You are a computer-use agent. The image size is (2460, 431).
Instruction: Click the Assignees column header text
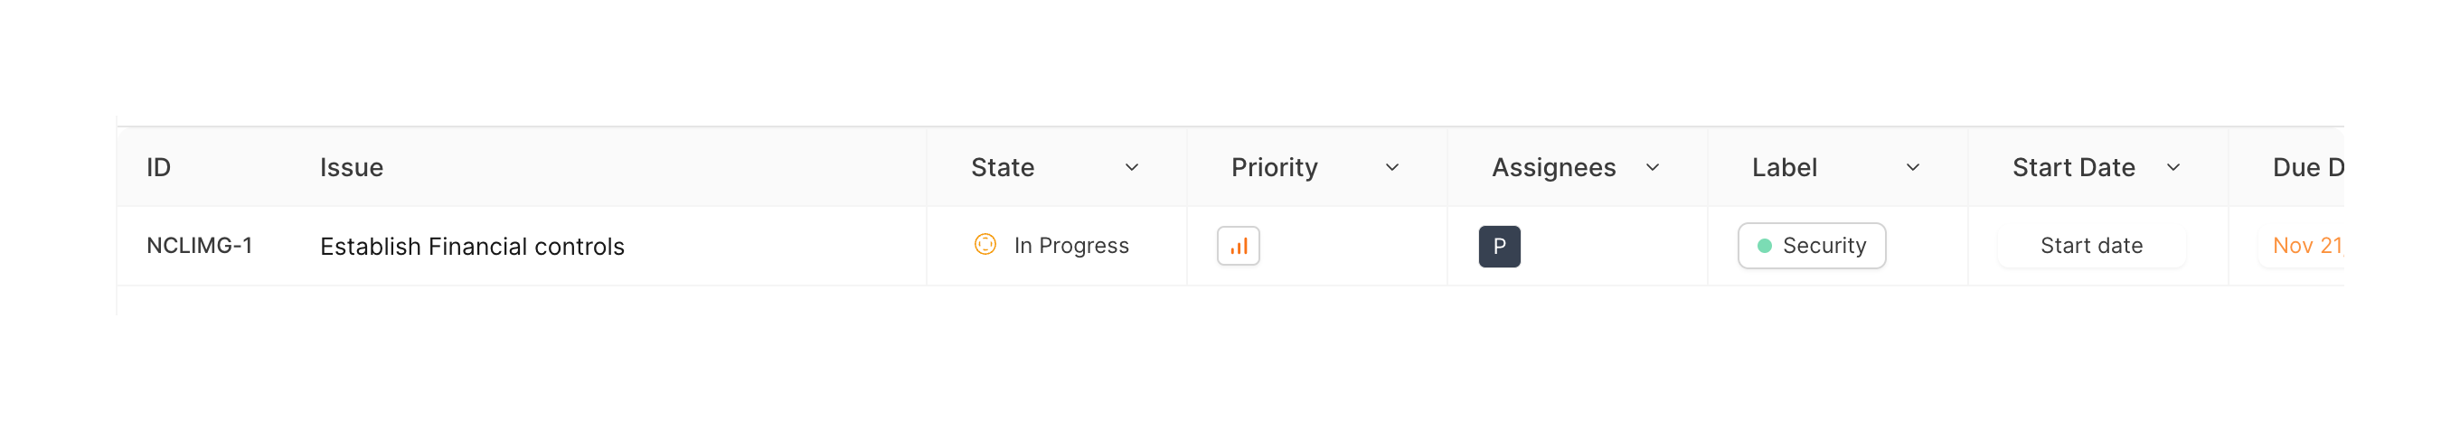1553,168
